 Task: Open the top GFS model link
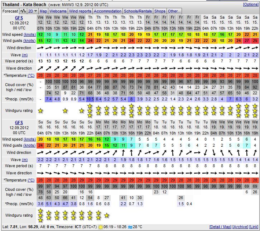18,18
